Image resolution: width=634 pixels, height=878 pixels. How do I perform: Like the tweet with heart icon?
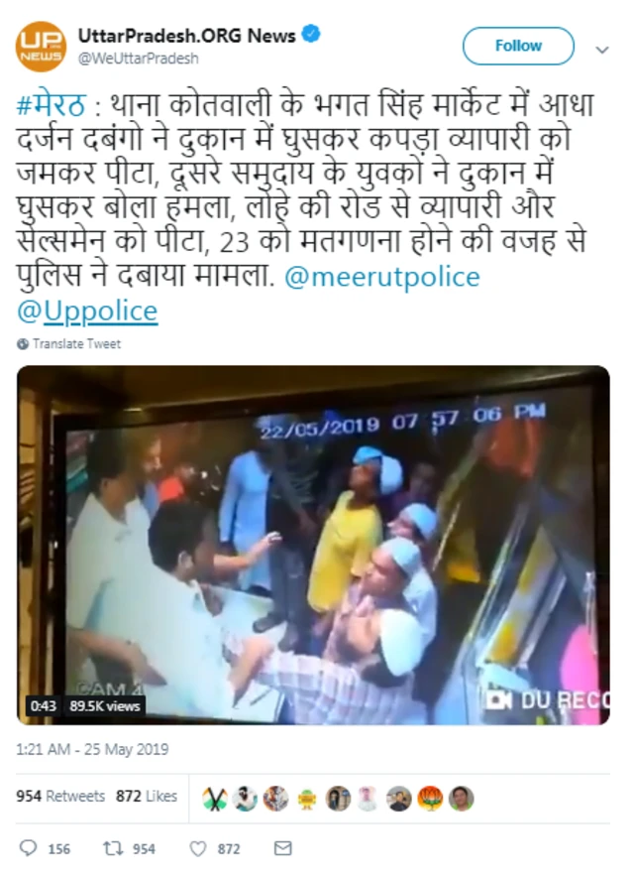[x=197, y=849]
